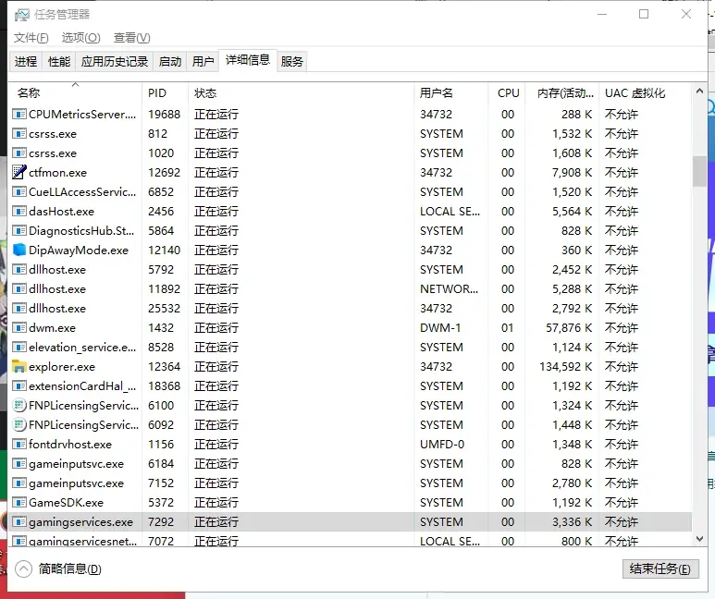Screen dimensions: 715x599
Task: Select dllhost.exe with PID 25532
Action: 350,308
